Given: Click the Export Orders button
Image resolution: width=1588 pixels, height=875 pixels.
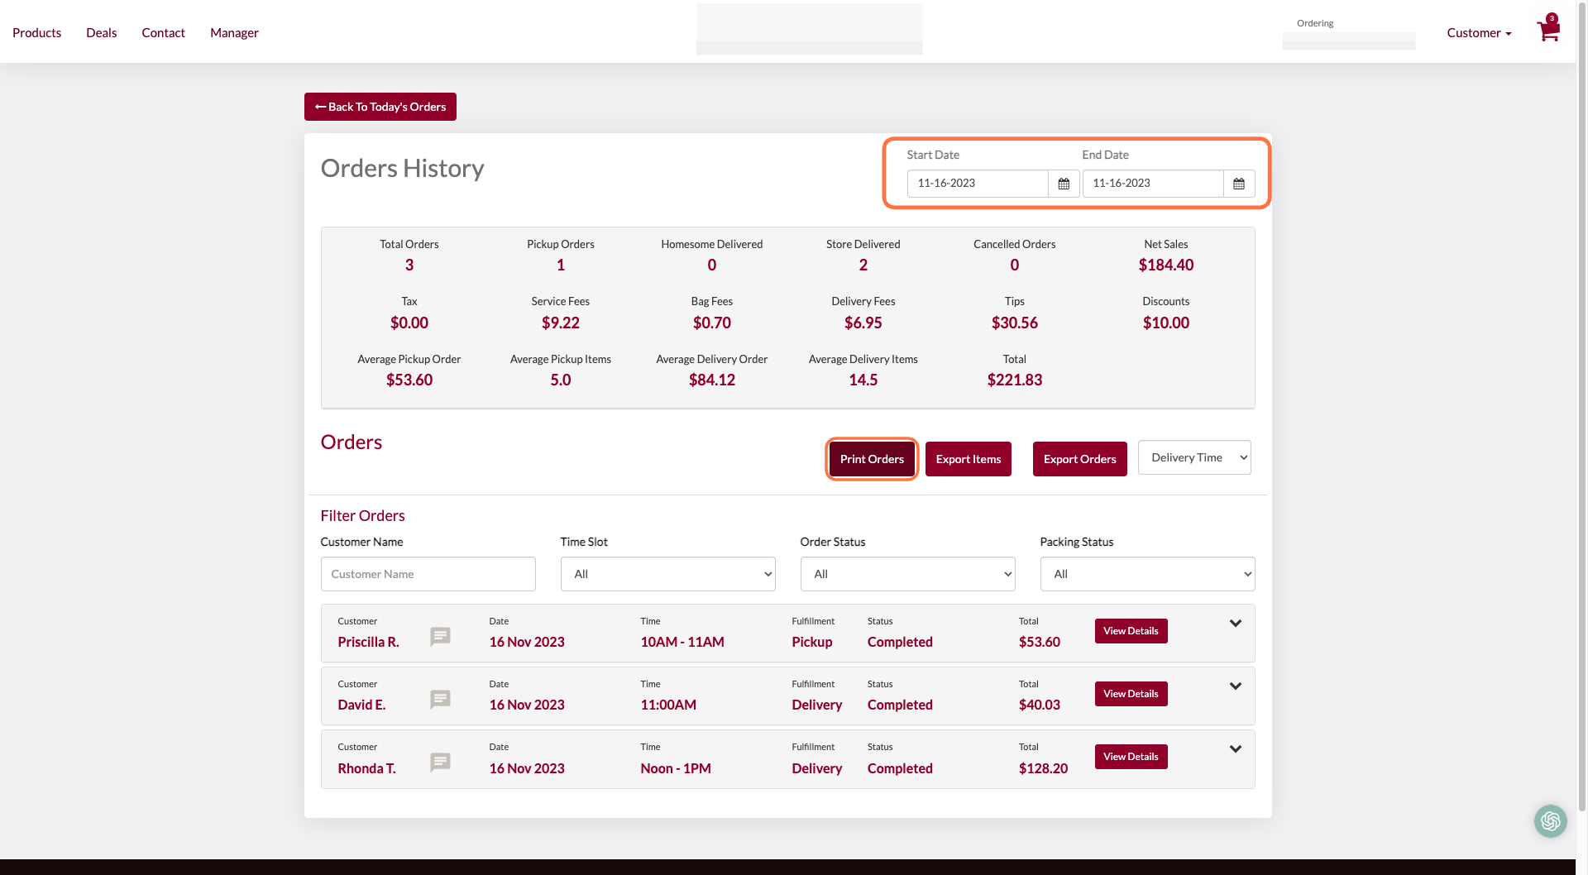Looking at the screenshot, I should point(1079,459).
